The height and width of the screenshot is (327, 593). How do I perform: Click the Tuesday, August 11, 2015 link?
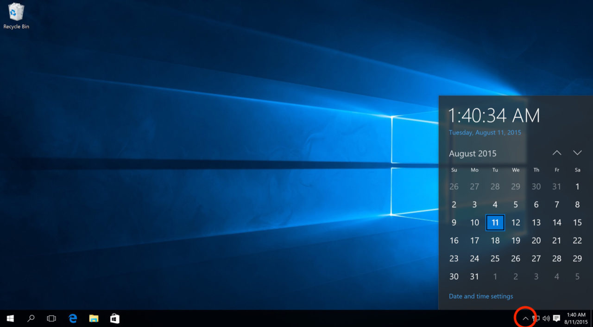(x=485, y=133)
